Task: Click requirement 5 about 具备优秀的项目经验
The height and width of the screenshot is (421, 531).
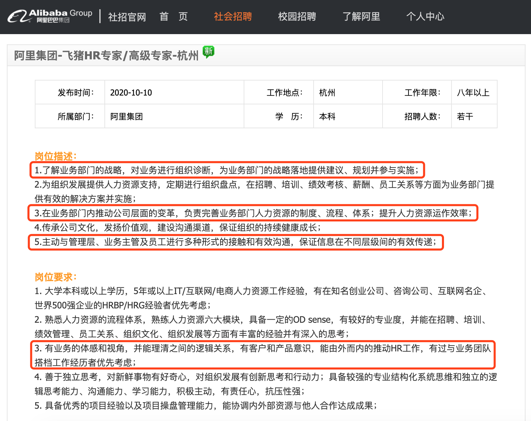Action: coord(206,405)
